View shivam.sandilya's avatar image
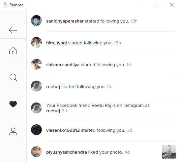 pos(36,64)
